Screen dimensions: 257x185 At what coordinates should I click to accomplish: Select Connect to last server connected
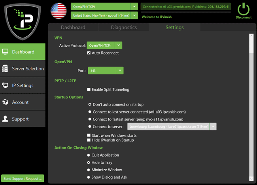(x=90, y=112)
